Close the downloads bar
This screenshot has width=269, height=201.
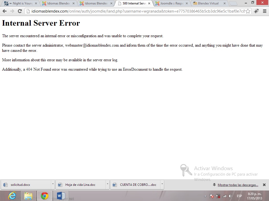tap(264, 185)
